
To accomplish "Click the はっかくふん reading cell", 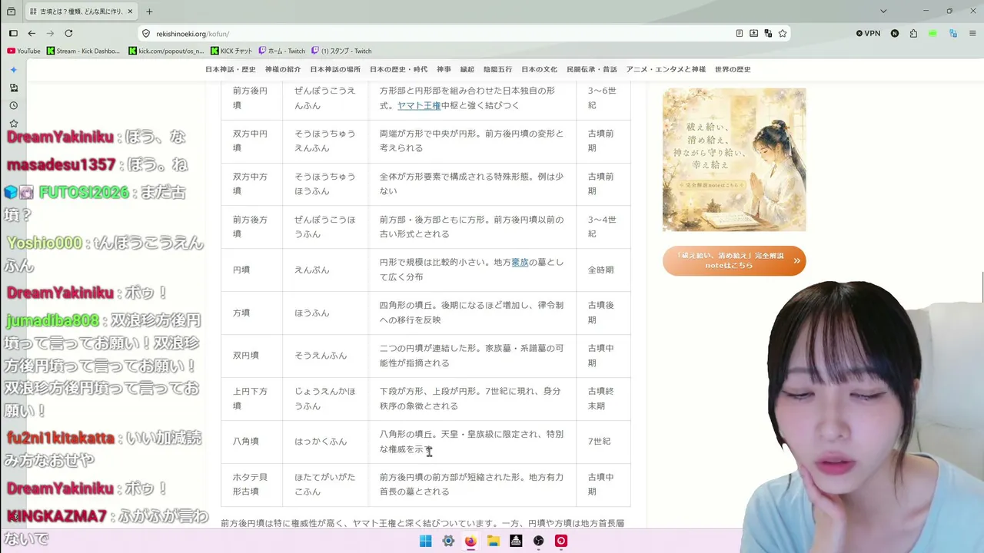I will pos(325,442).
